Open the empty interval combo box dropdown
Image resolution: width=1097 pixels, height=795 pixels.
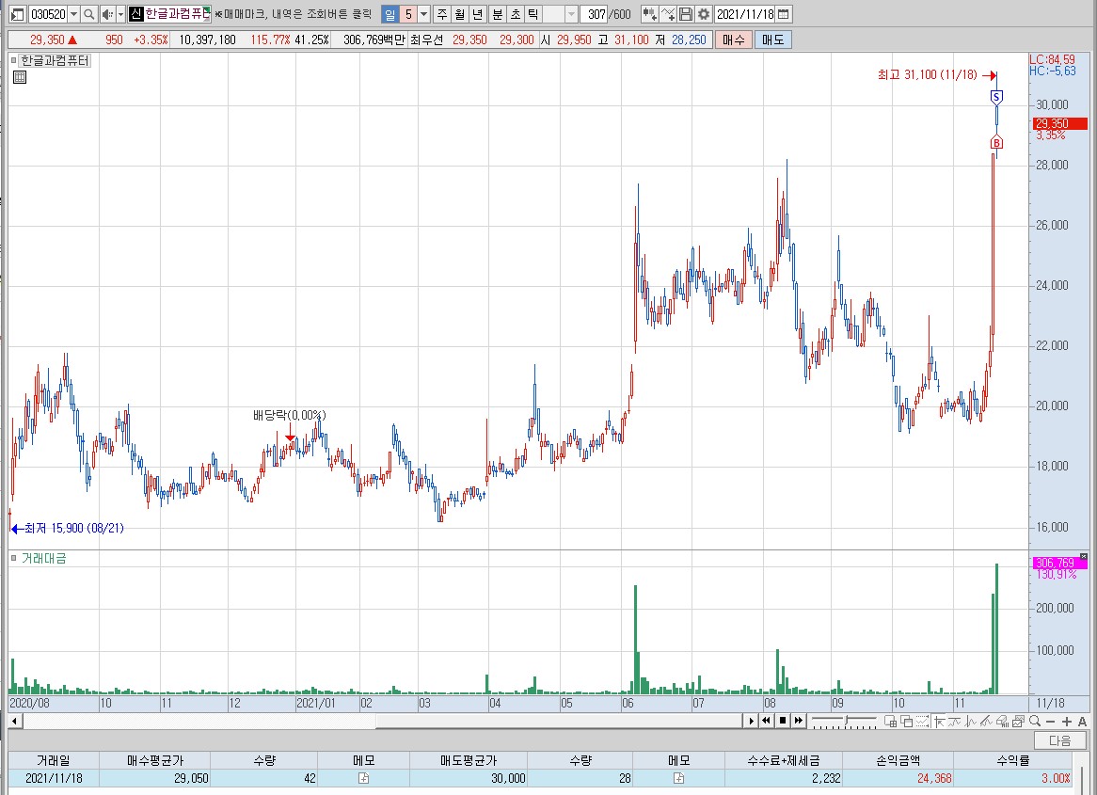coord(571,14)
